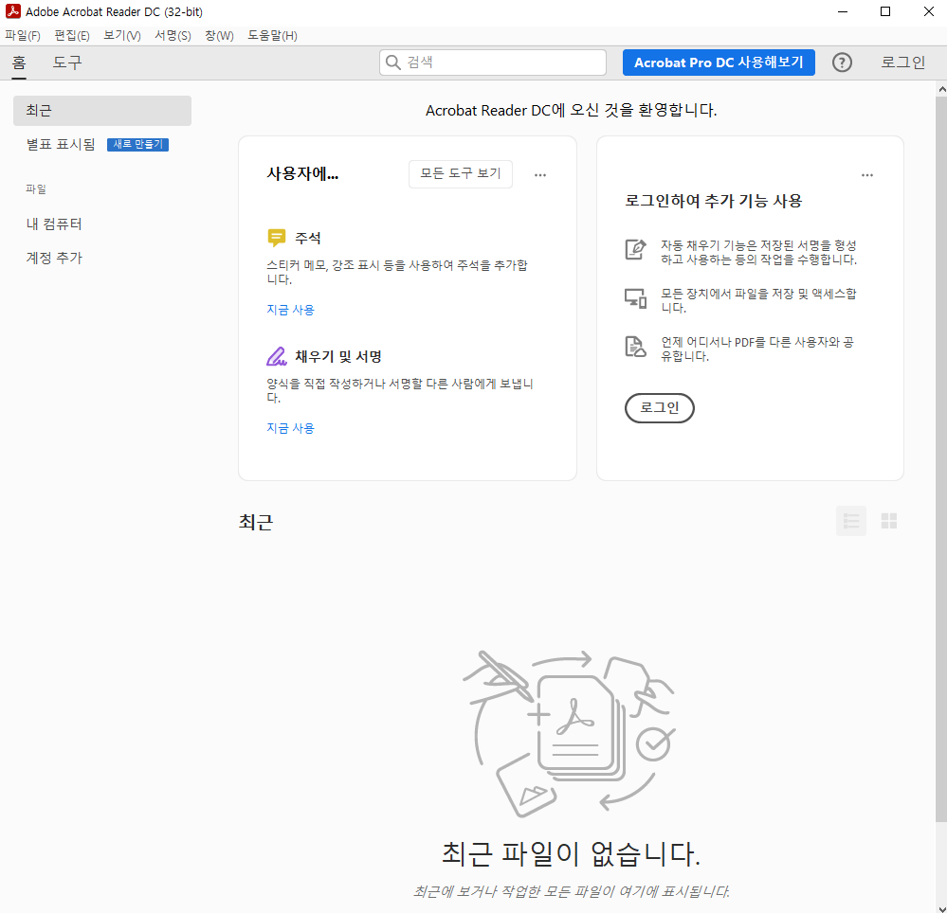Click Acrobat Pro DC 사용해보기 button
This screenshot has width=947, height=913.
(719, 63)
